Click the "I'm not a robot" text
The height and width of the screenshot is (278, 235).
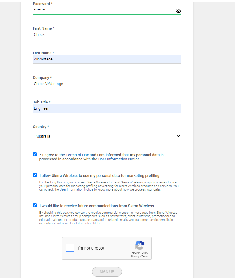coord(91,248)
